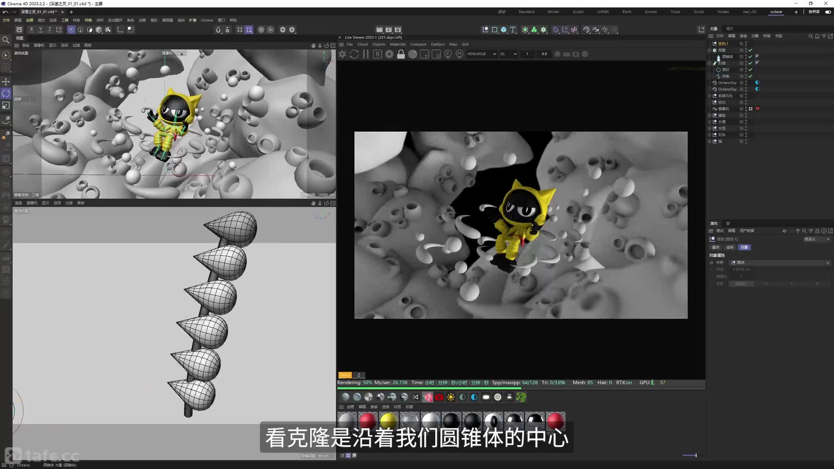Expand the 水滴 tree node
This screenshot has width=834, height=469.
point(709,122)
